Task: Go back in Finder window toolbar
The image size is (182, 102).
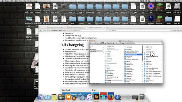Action: click(x=92, y=43)
